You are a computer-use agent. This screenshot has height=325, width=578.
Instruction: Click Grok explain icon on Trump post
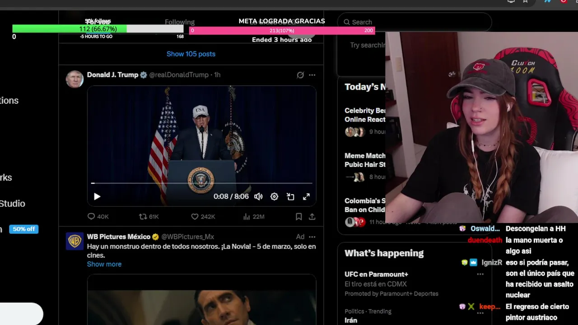coord(300,75)
